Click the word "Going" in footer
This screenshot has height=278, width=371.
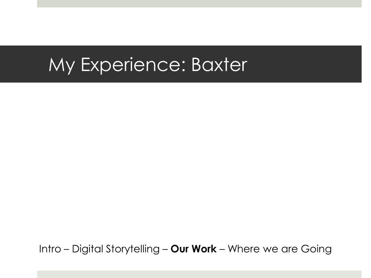point(316,249)
